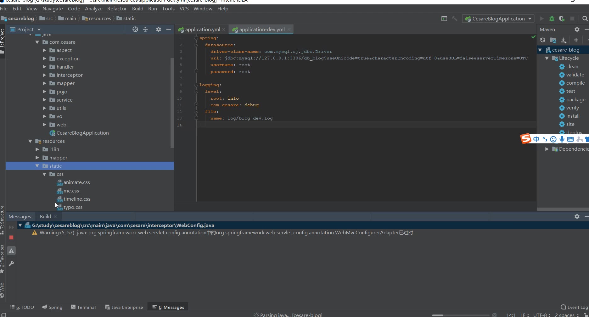Image resolution: width=589 pixels, height=317 pixels.
Task: Click locate current file crosshair icon
Action: tap(135, 29)
